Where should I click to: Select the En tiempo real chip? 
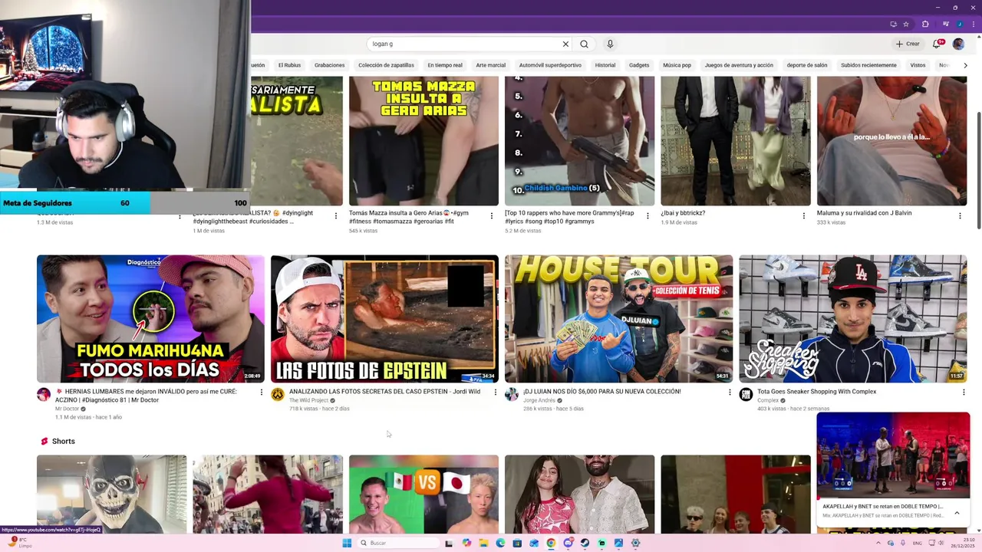point(445,65)
